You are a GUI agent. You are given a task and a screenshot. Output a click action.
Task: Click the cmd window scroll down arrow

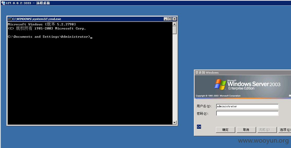click(x=174, y=122)
